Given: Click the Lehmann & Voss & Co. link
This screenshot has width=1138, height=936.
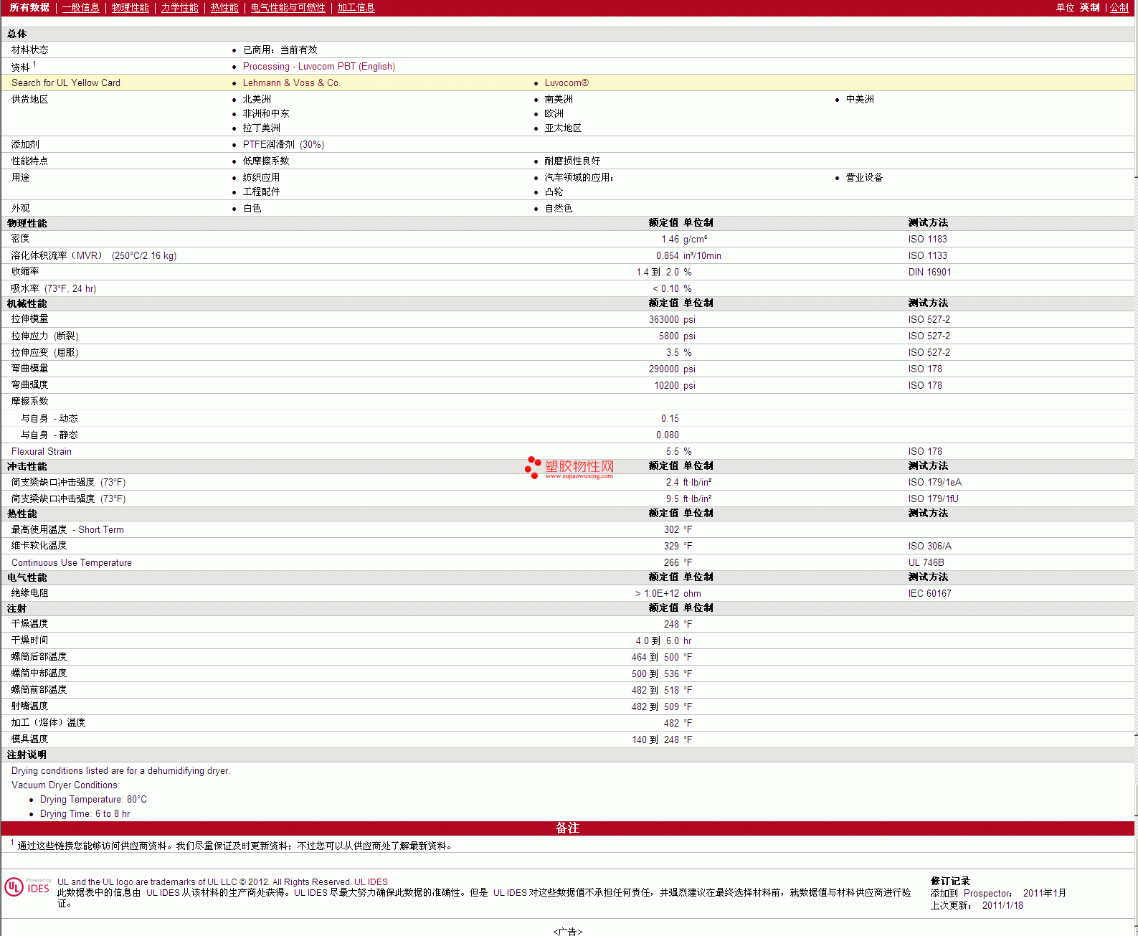Looking at the screenshot, I should 291,83.
